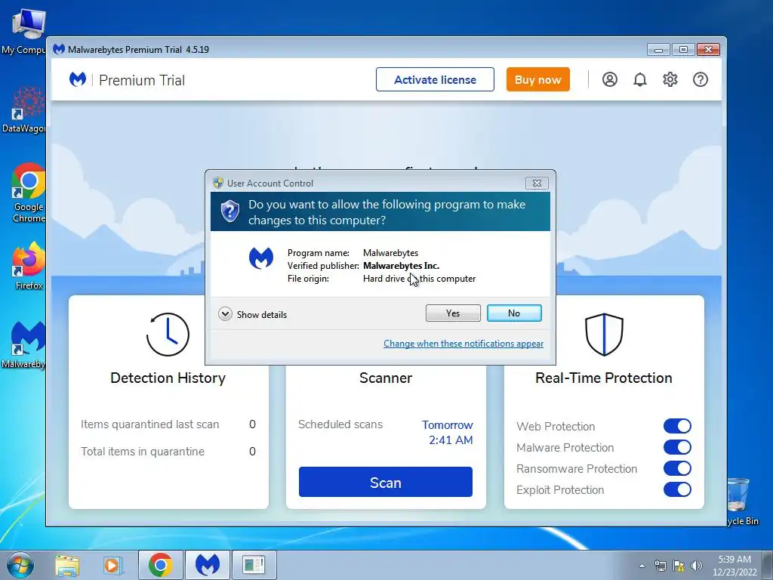Image resolution: width=773 pixels, height=580 pixels.
Task: Click Total items in quarantine label
Action: [143, 452]
